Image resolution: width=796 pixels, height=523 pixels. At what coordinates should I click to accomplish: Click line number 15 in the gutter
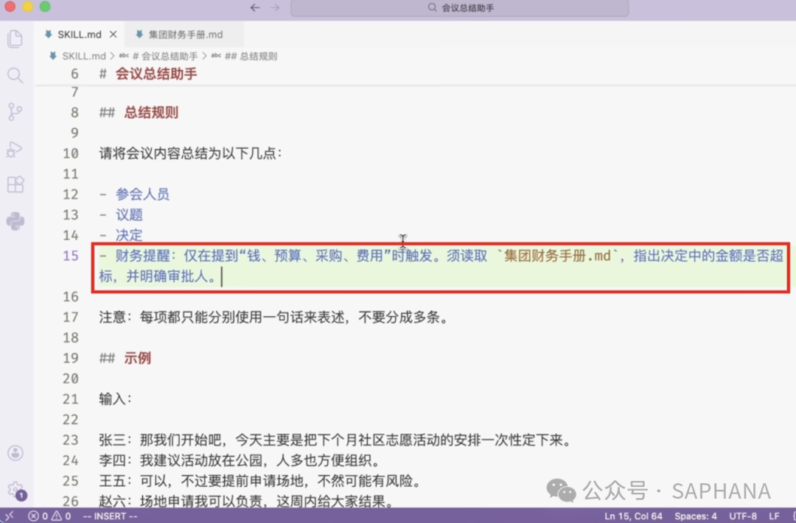71,256
